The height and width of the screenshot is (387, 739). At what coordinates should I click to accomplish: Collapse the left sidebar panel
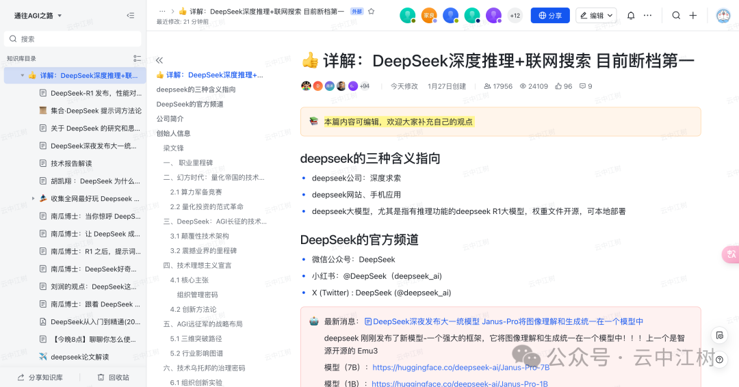click(131, 16)
